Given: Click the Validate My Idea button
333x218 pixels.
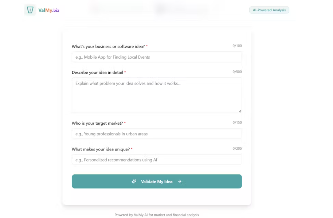Looking at the screenshot, I should (x=157, y=181).
